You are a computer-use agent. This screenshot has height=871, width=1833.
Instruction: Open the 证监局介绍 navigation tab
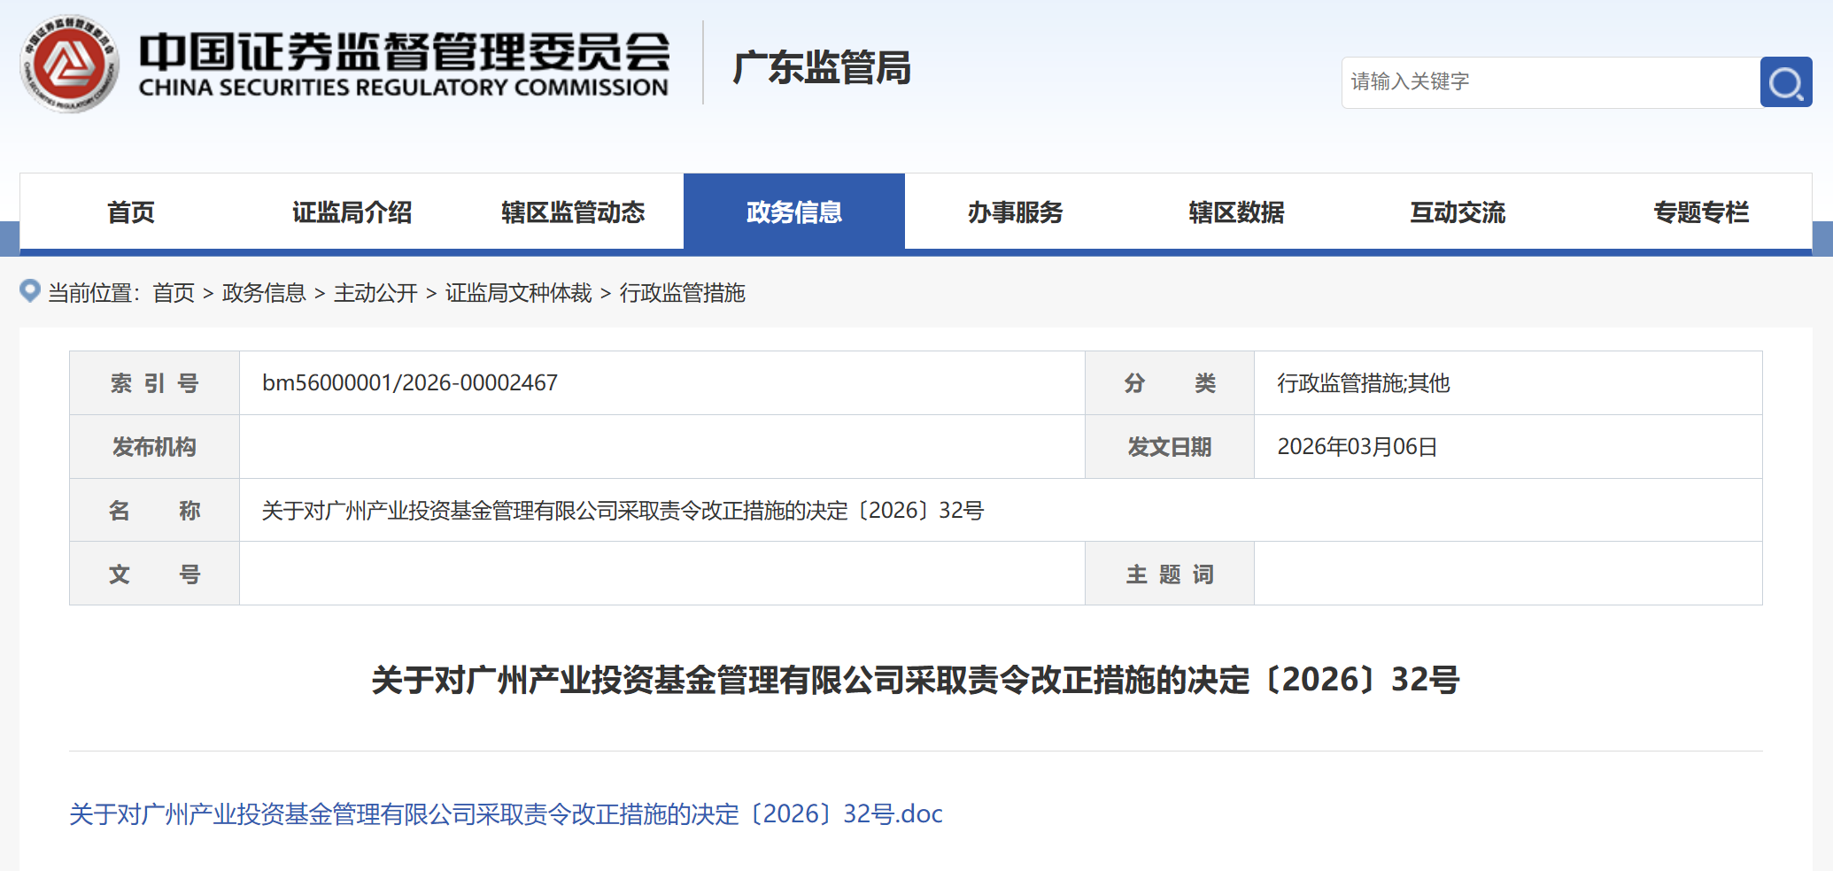coord(352,212)
